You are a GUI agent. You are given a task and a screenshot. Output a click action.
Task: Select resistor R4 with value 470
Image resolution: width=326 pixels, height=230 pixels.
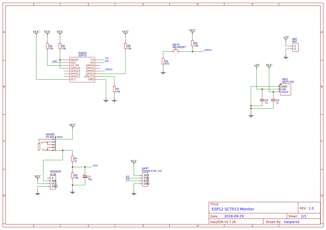pyautogui.click(x=163, y=61)
